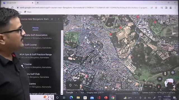Open PowerPoint from taskbar

coord(106,97)
